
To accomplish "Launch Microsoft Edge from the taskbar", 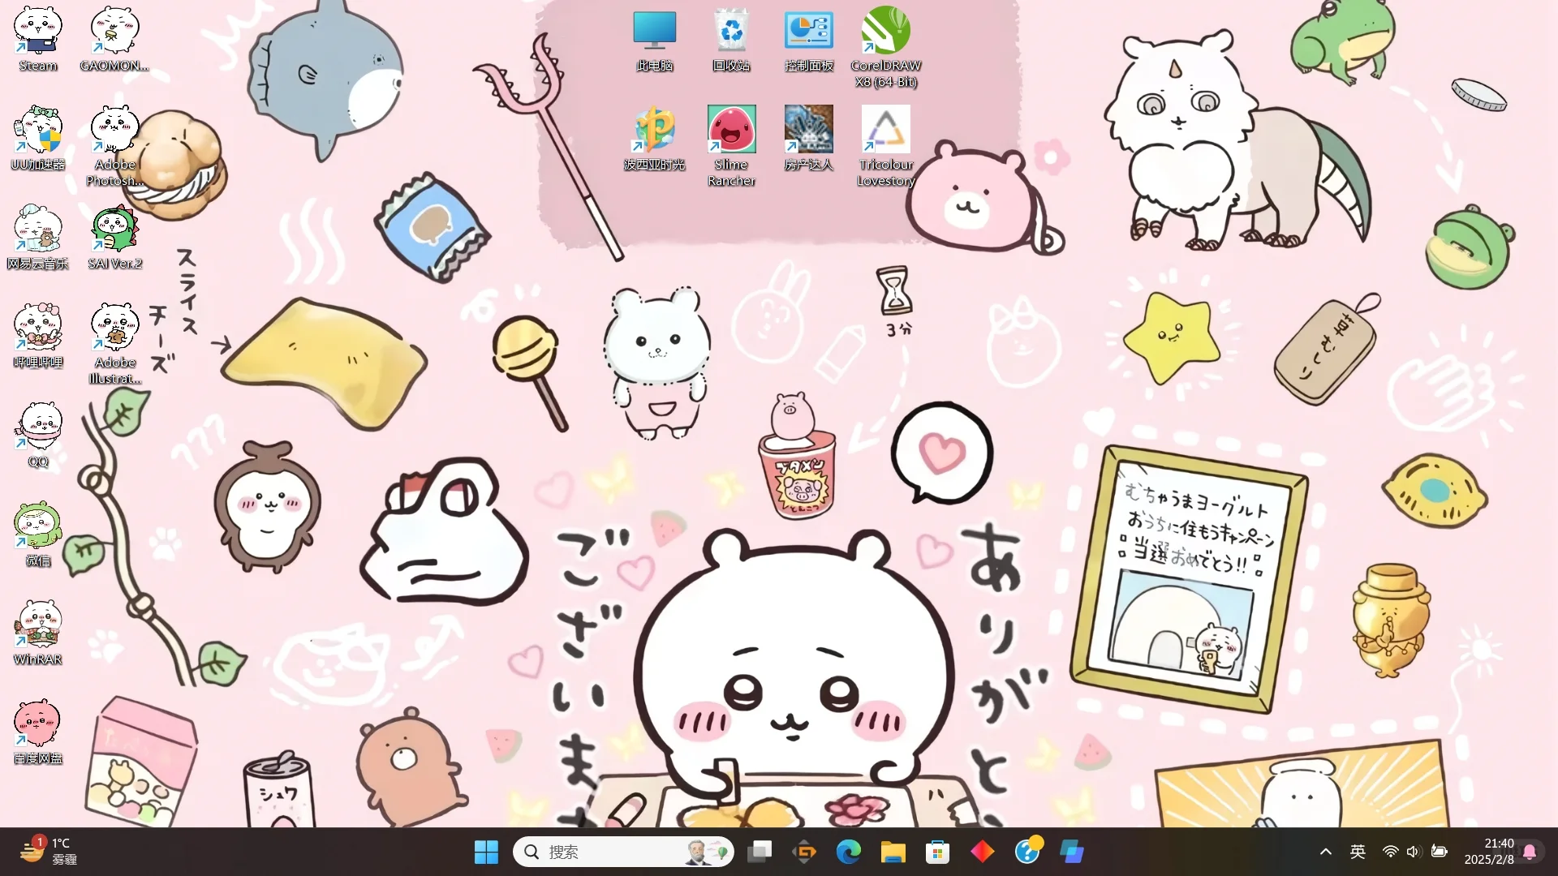I will (848, 852).
